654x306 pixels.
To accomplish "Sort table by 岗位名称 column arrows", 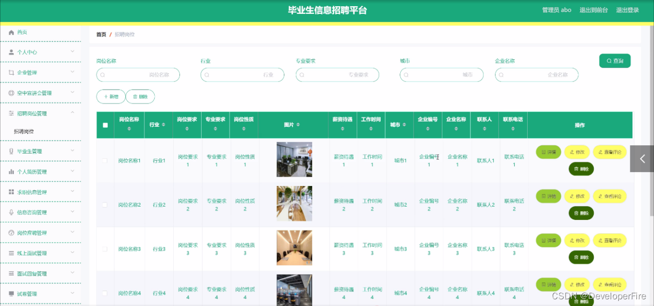I will 129,128.
